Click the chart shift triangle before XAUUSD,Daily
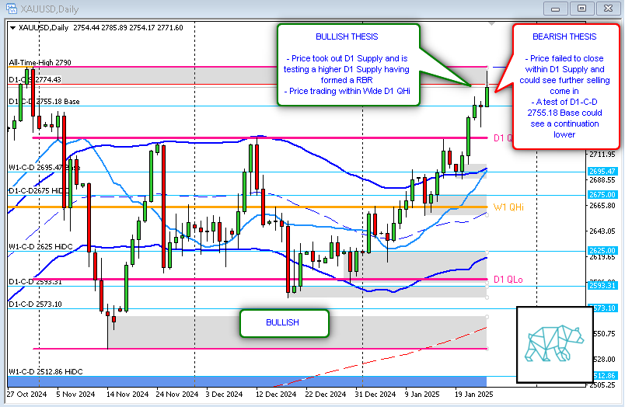Screen dimensions: 625x407 point(12,27)
